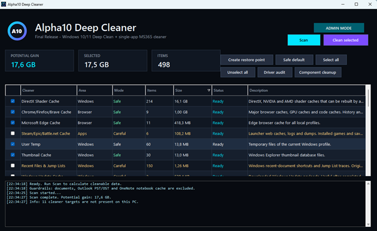The height and width of the screenshot is (231, 377).
Task: Click the Selected 17,5 GB value
Action: click(x=97, y=64)
